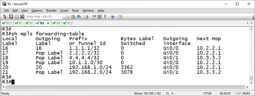The image size is (255, 96).
Task: Maximize the SecureCRT window
Action: 237,4
